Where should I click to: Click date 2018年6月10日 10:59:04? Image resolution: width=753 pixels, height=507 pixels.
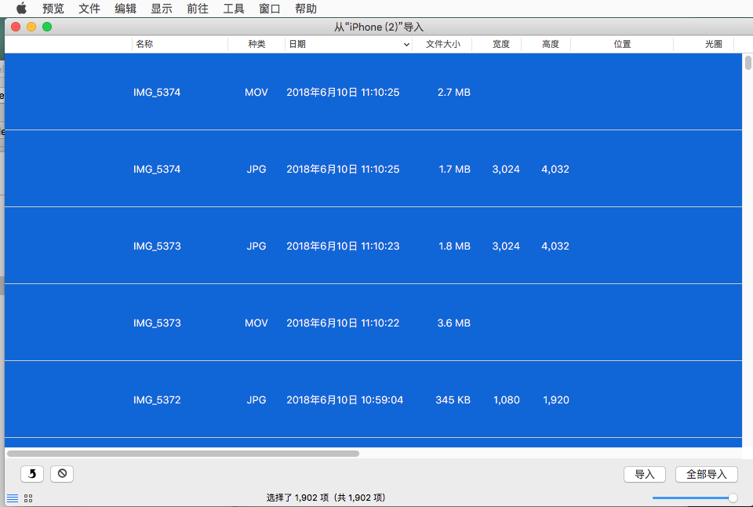pos(345,399)
